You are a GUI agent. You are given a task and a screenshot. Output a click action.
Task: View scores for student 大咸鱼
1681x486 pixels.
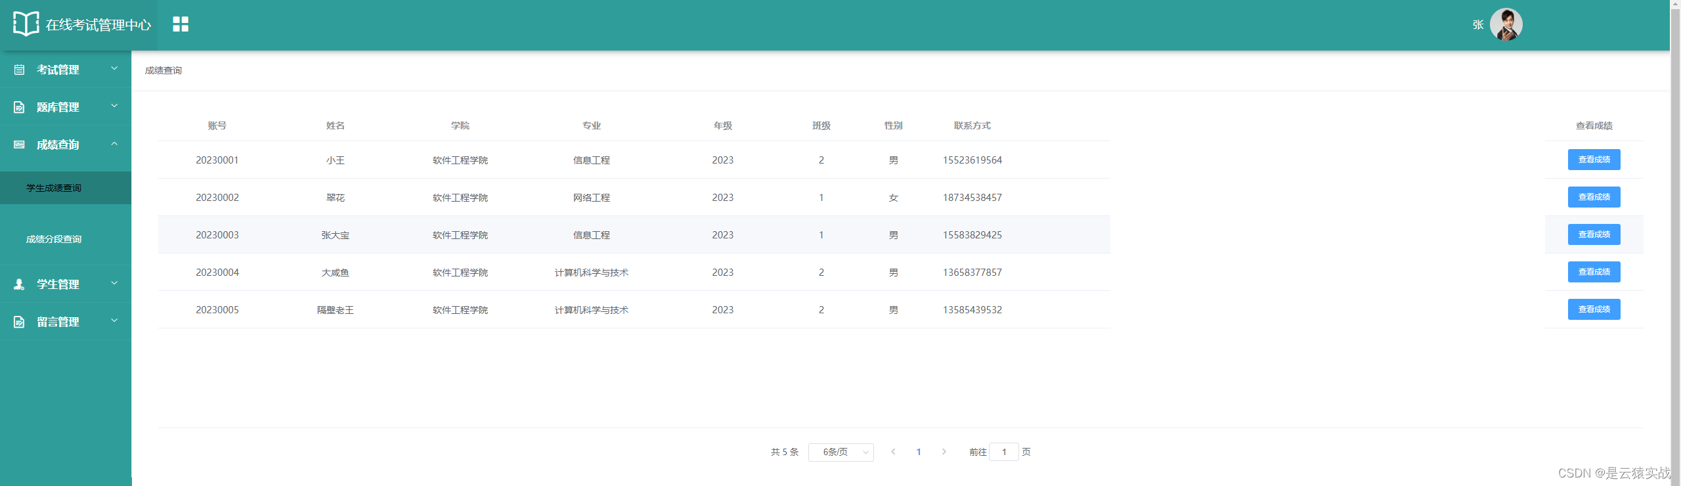[1594, 272]
